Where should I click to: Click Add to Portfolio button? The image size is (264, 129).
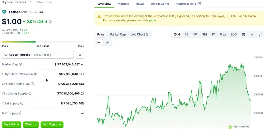click(x=38, y=55)
